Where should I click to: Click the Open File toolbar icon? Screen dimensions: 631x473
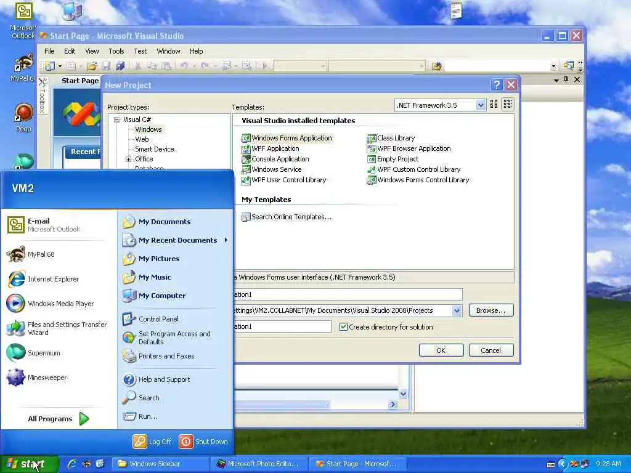92,65
